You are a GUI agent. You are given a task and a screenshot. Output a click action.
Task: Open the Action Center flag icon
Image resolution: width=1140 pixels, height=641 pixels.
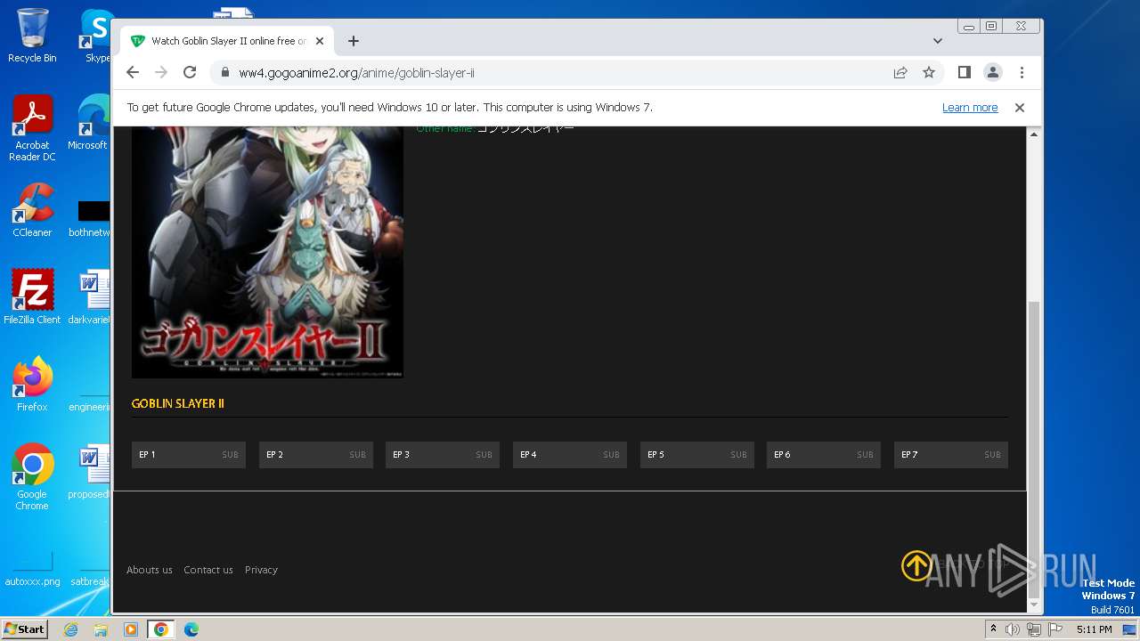(1055, 629)
